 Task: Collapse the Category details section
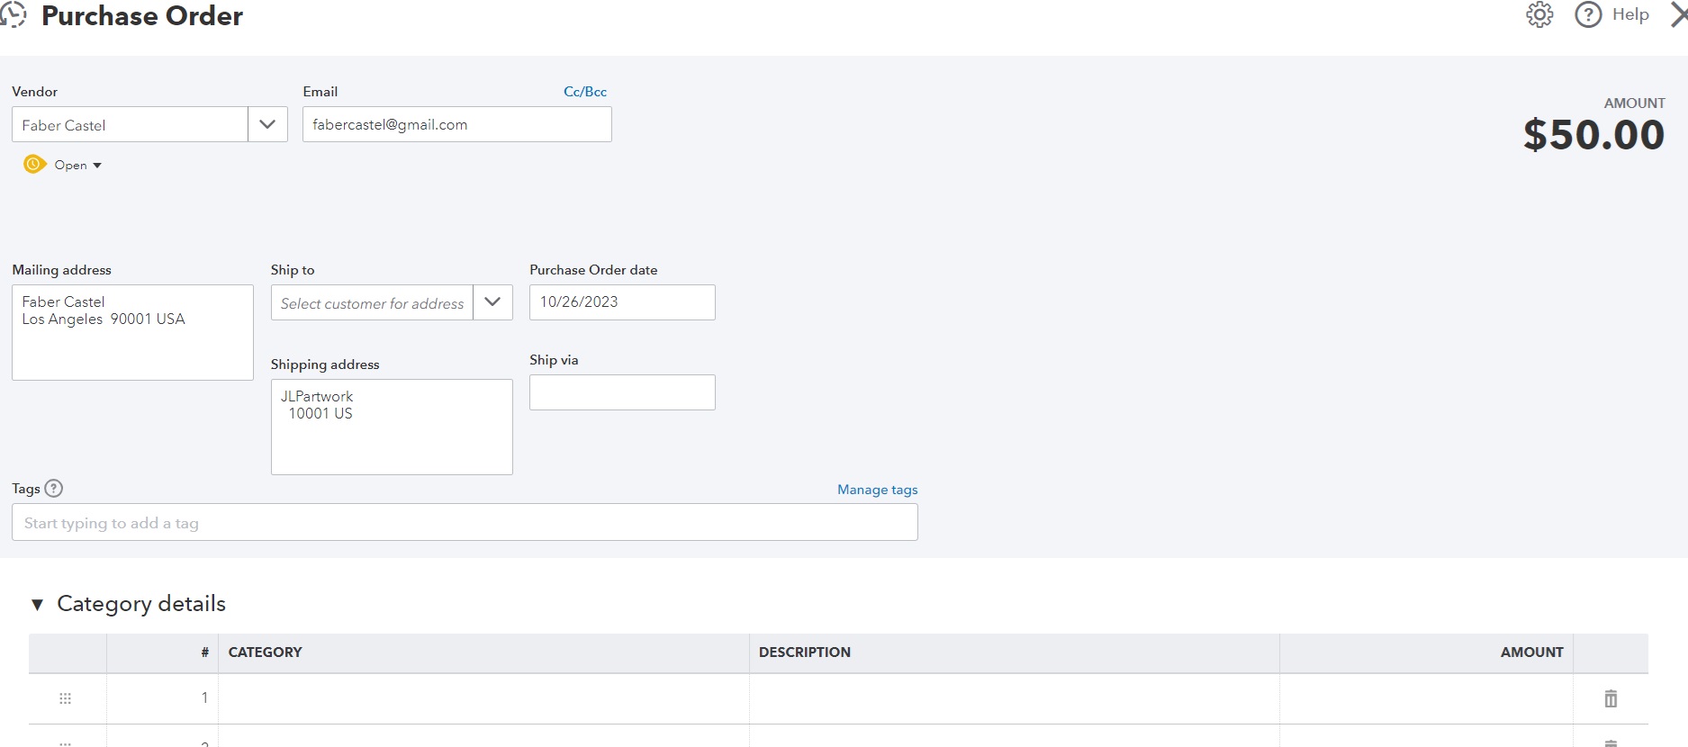(x=37, y=605)
